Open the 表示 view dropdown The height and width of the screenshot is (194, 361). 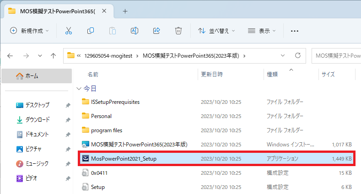[x=262, y=31]
